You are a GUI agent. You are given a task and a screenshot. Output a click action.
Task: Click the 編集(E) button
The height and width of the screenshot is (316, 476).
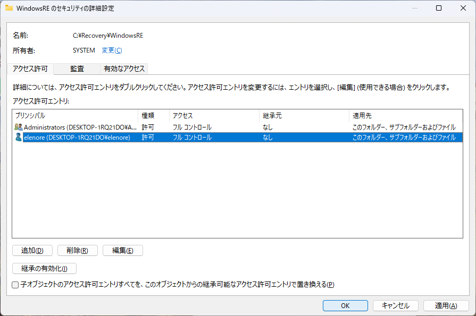coord(122,251)
